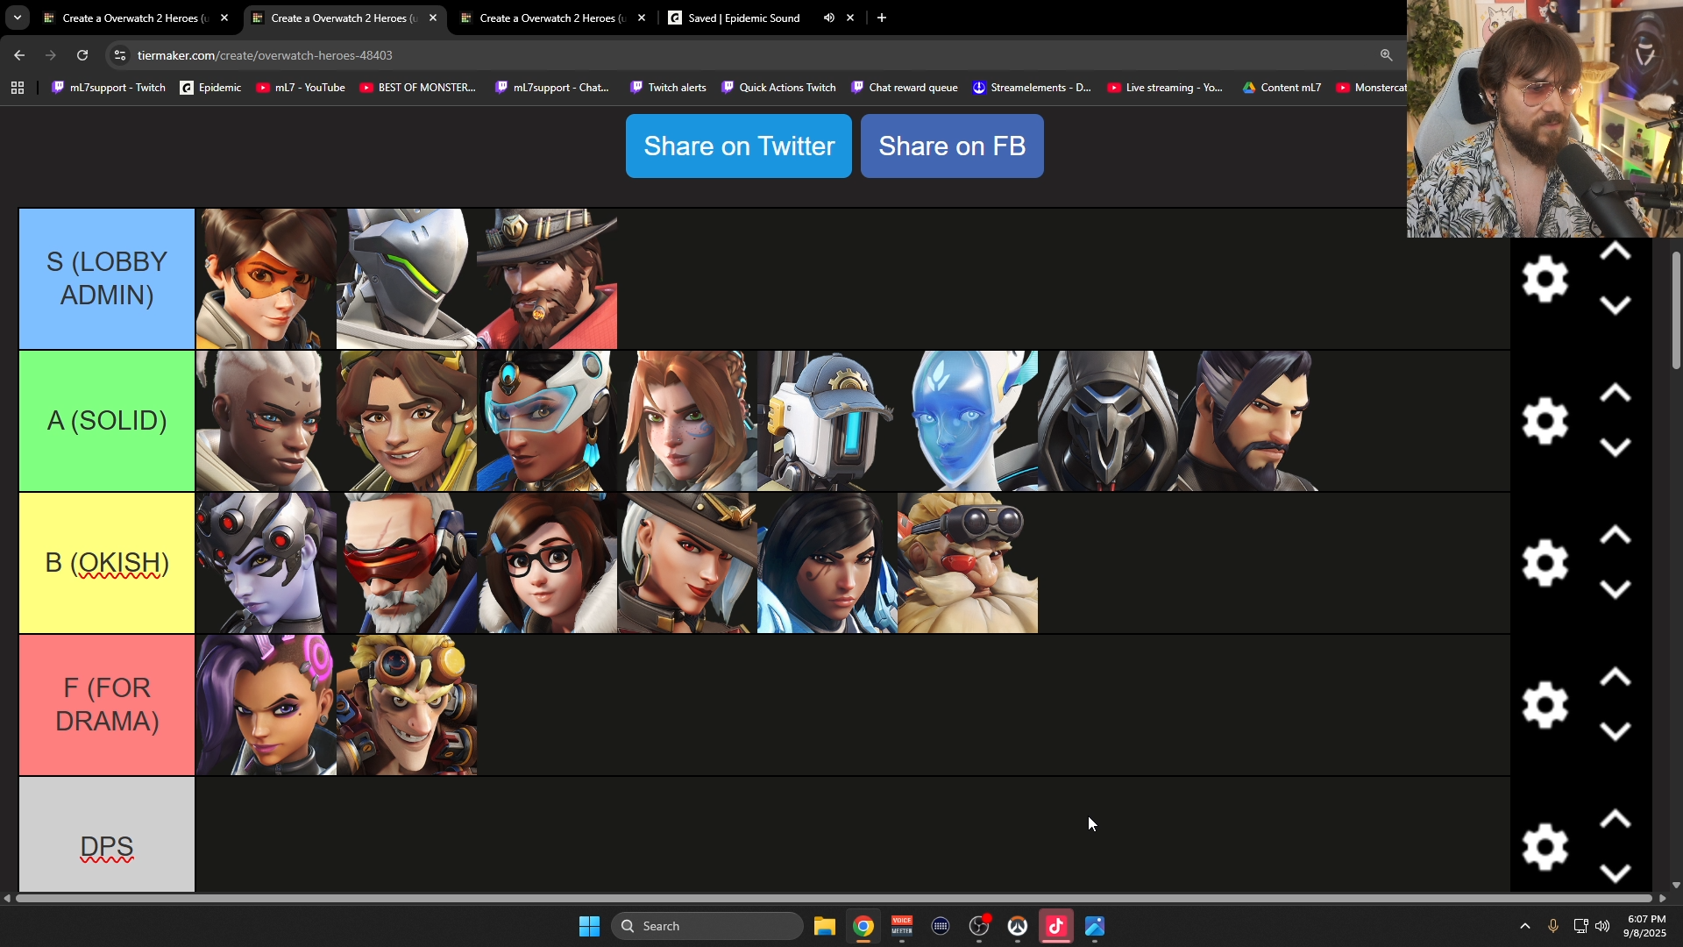The height and width of the screenshot is (947, 1683).
Task: Open settings gear for B (OKISH) row
Action: click(x=1545, y=564)
